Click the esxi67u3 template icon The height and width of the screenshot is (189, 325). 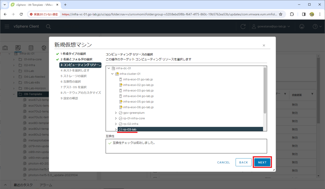point(25,100)
